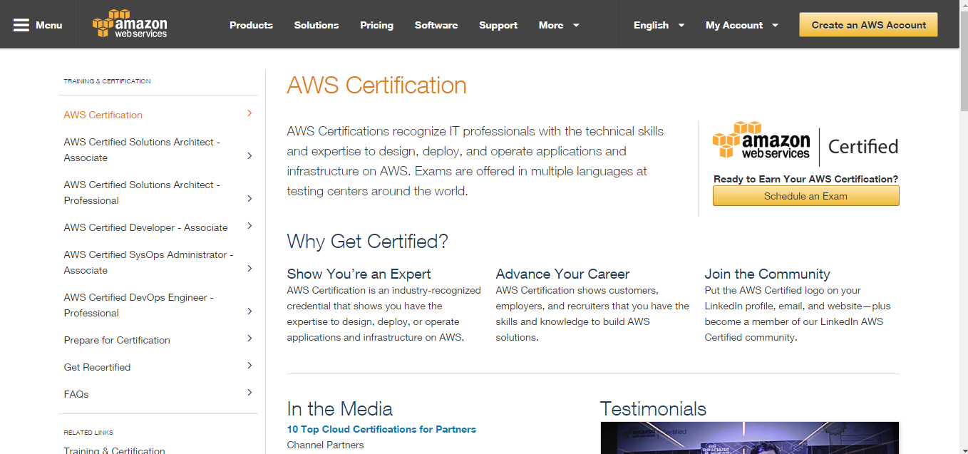Click the Channel Partners source text
968x454 pixels.
[x=325, y=445]
